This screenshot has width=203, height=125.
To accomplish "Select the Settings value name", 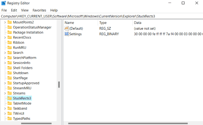I will (76, 34).
